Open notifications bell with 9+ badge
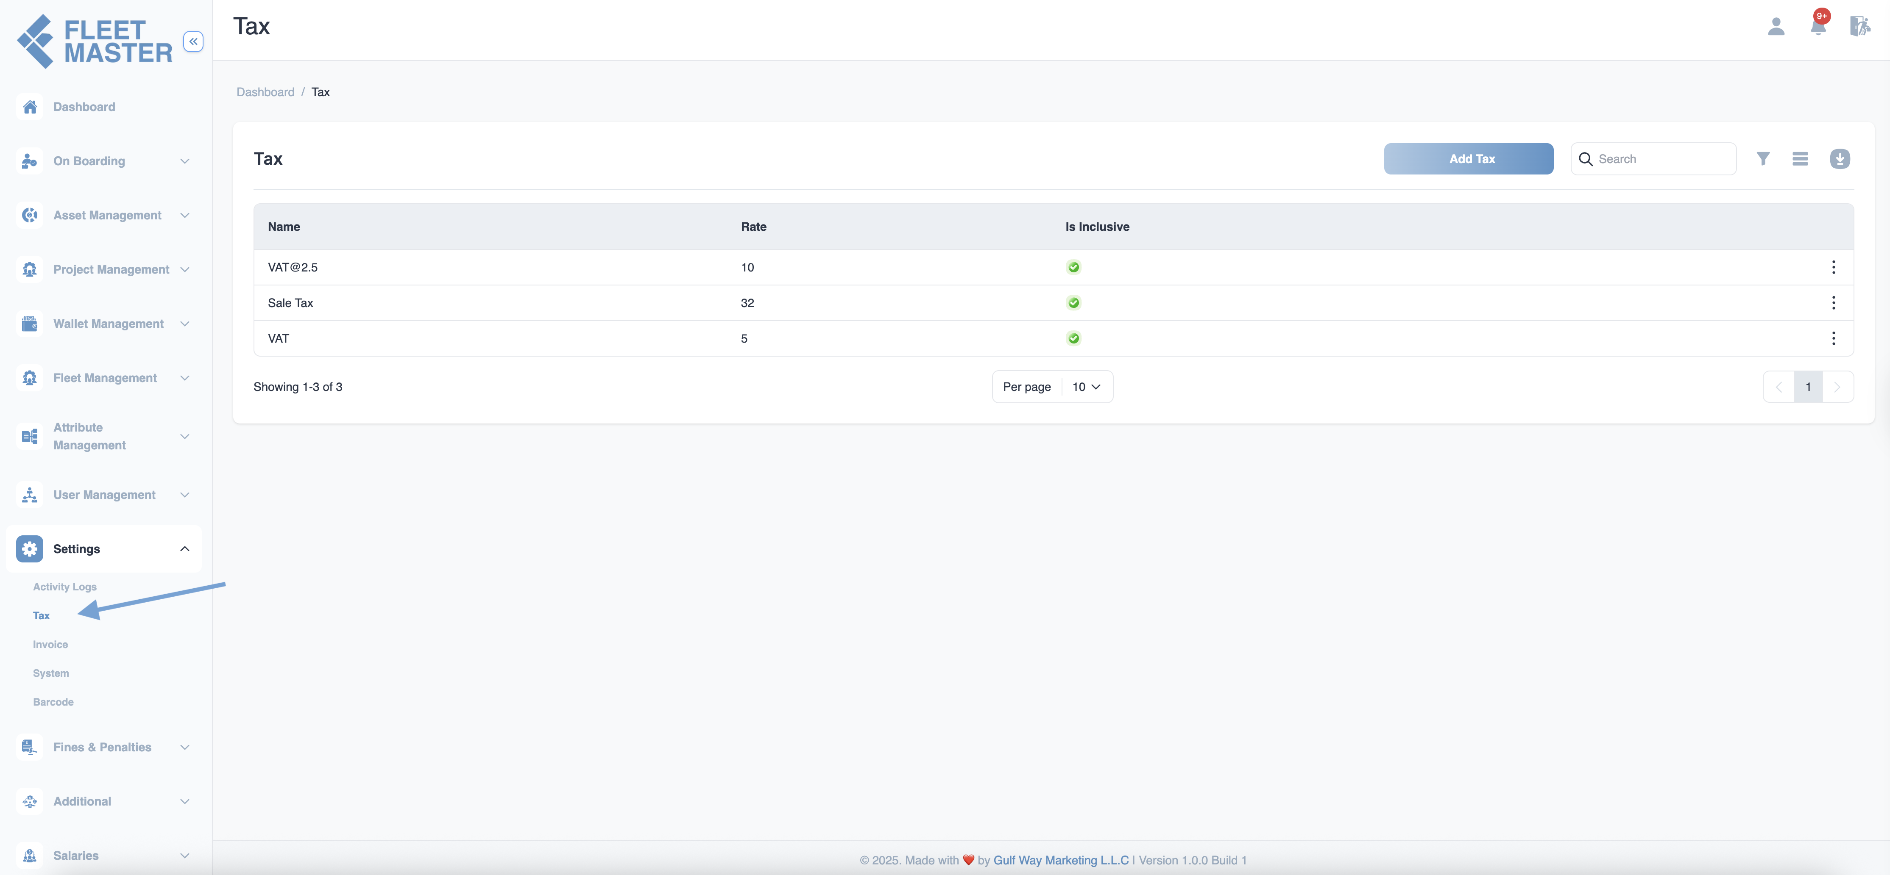The height and width of the screenshot is (875, 1890). pos(1818,24)
